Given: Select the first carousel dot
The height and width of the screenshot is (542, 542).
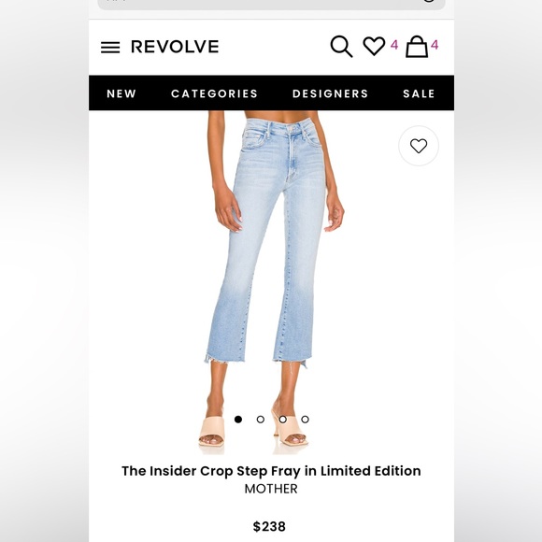Looking at the screenshot, I should point(238,420).
